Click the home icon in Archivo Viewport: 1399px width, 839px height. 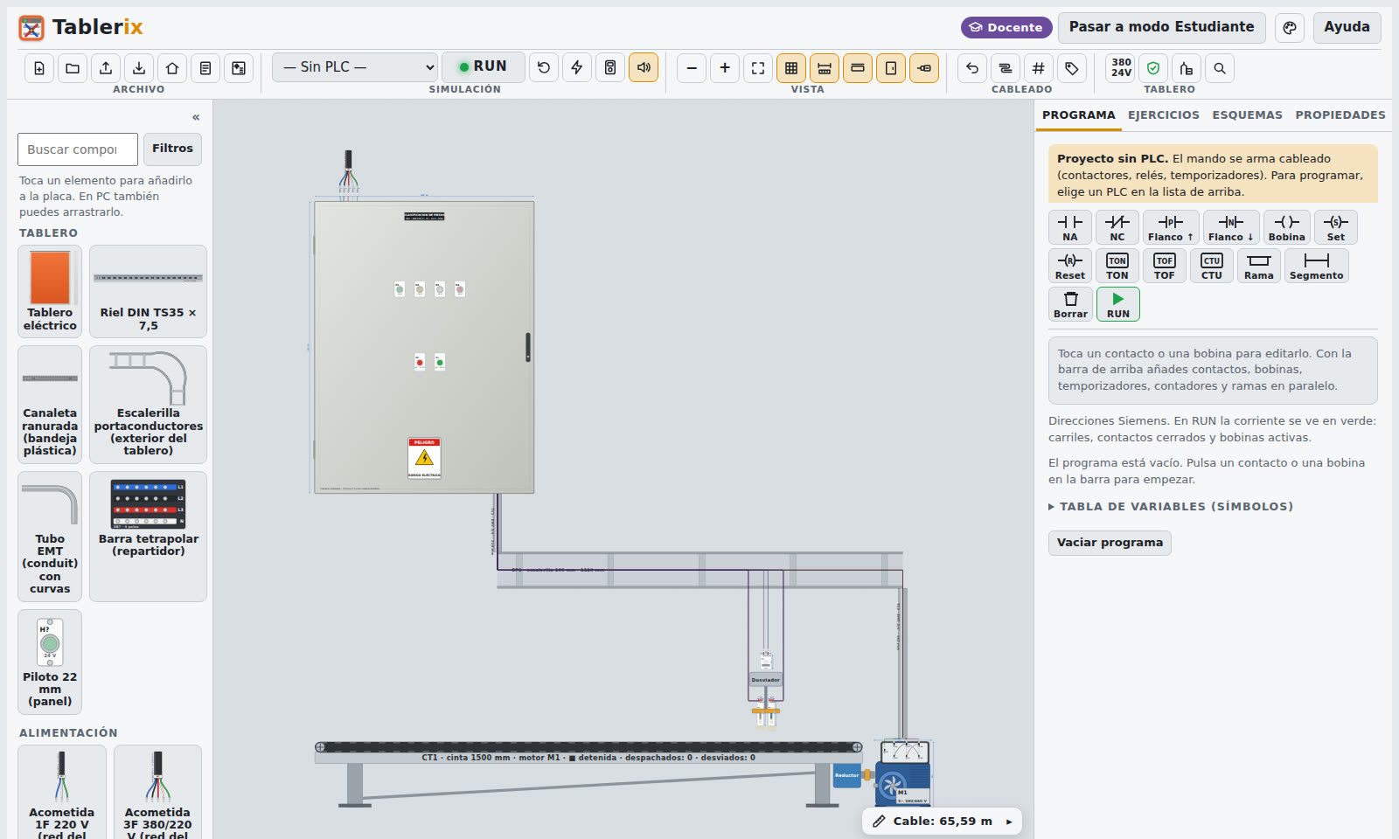[x=172, y=68]
